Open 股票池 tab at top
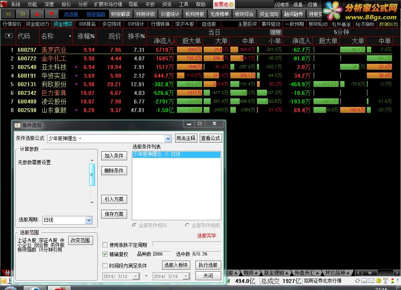Screen dimensions: 401x290 224,4
